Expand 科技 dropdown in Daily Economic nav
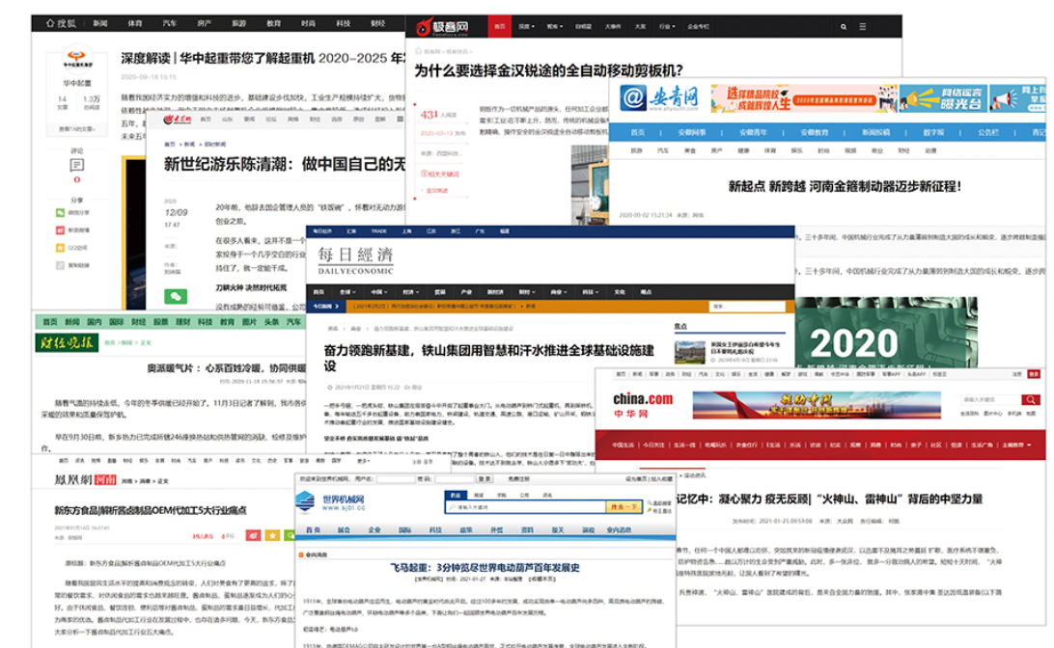 [590, 292]
